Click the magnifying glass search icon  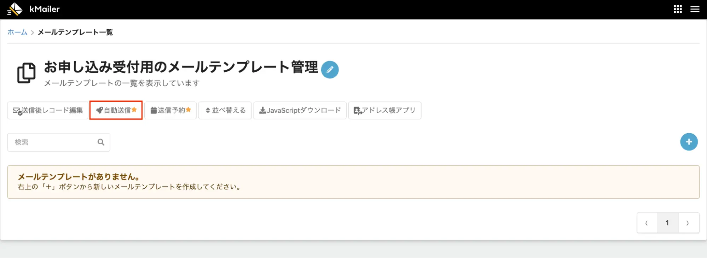[x=101, y=142]
